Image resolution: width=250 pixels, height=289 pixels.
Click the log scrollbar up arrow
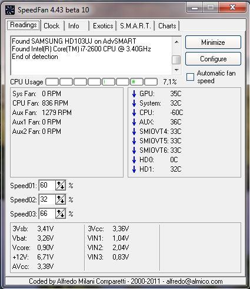176,42
